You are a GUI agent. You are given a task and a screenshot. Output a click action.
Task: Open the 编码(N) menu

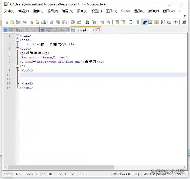click(x=68, y=11)
